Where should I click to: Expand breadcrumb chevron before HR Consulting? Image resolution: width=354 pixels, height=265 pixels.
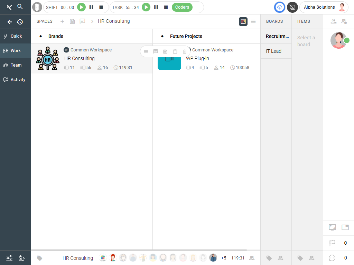click(x=92, y=21)
